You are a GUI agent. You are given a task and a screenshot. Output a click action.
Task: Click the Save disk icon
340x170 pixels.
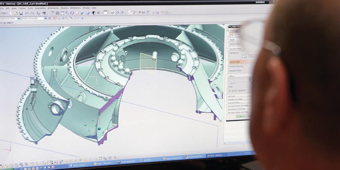[x=21, y=13]
